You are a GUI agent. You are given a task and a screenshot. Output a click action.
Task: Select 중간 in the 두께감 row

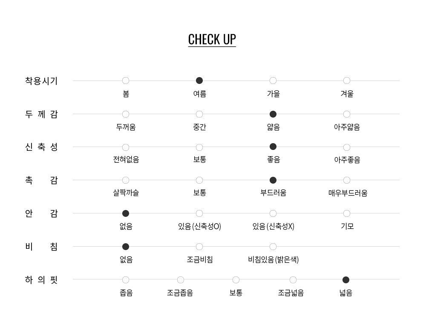click(199, 114)
